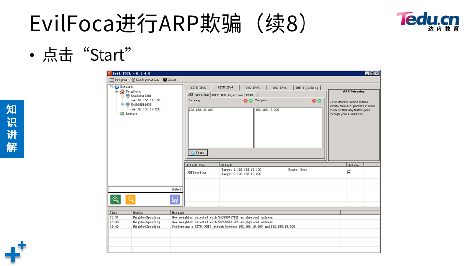473x266 pixels.
Task: Open the Program menu
Action: [x=119, y=80]
